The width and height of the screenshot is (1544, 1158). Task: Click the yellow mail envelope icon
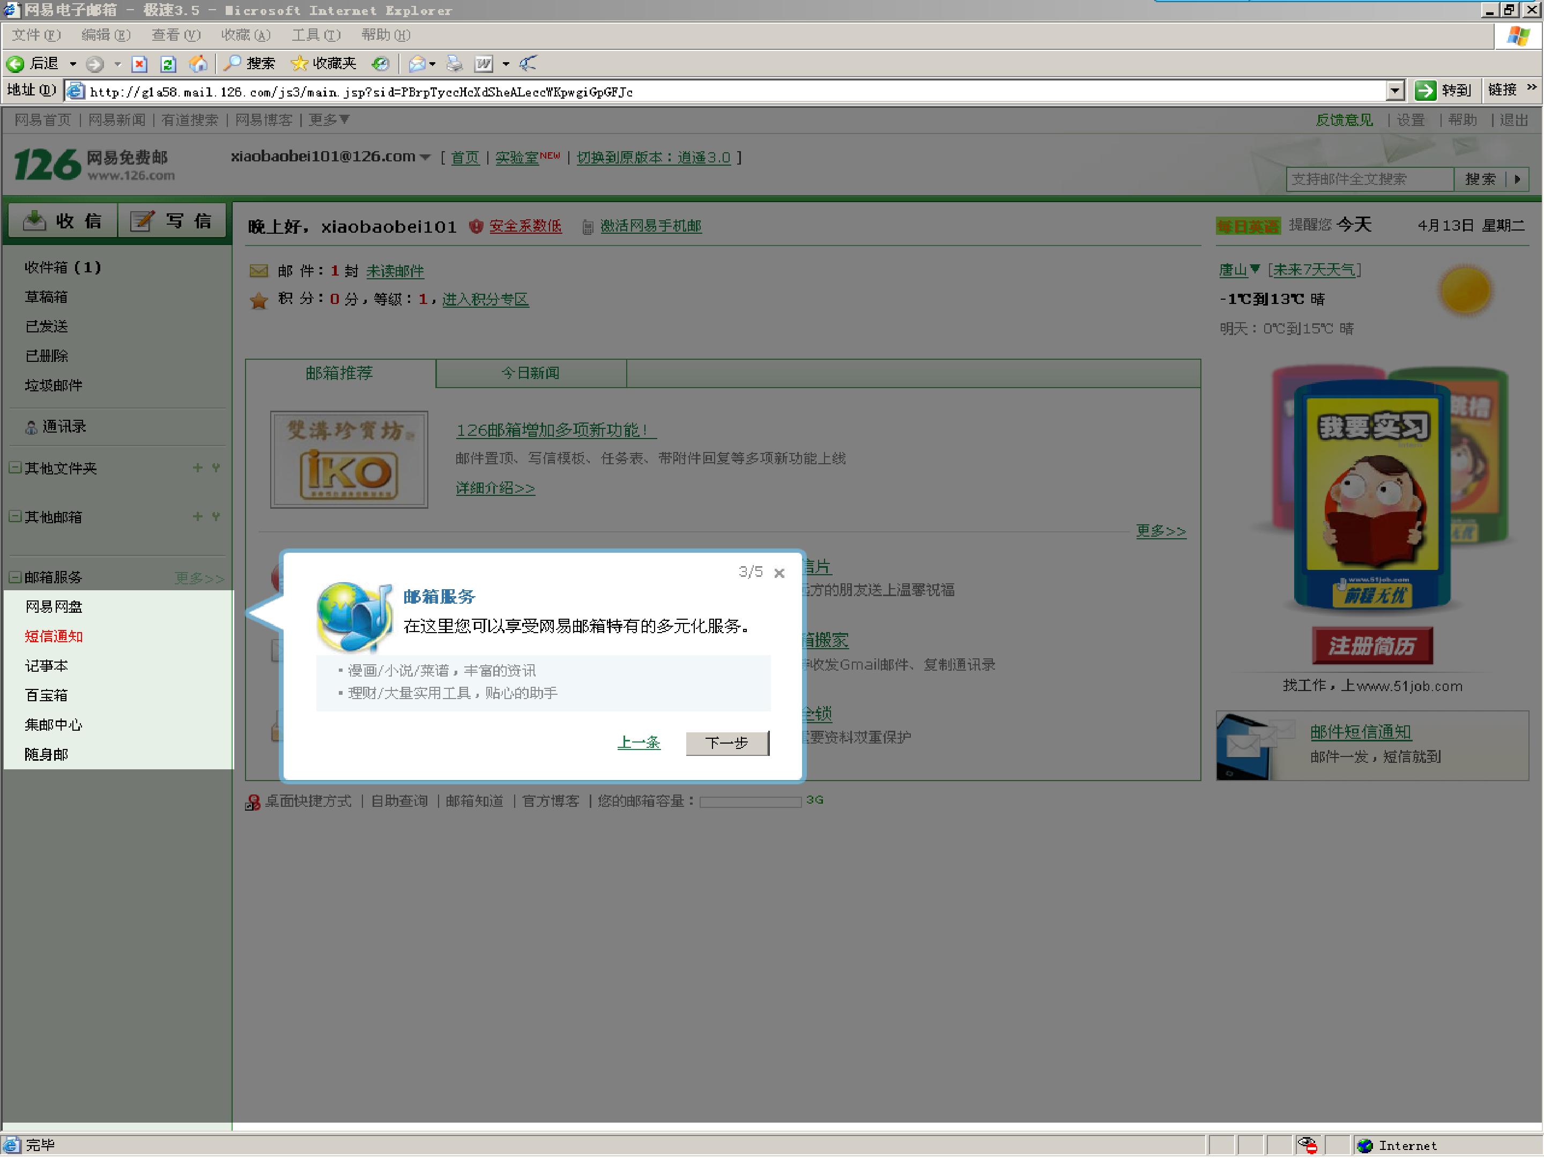259,271
